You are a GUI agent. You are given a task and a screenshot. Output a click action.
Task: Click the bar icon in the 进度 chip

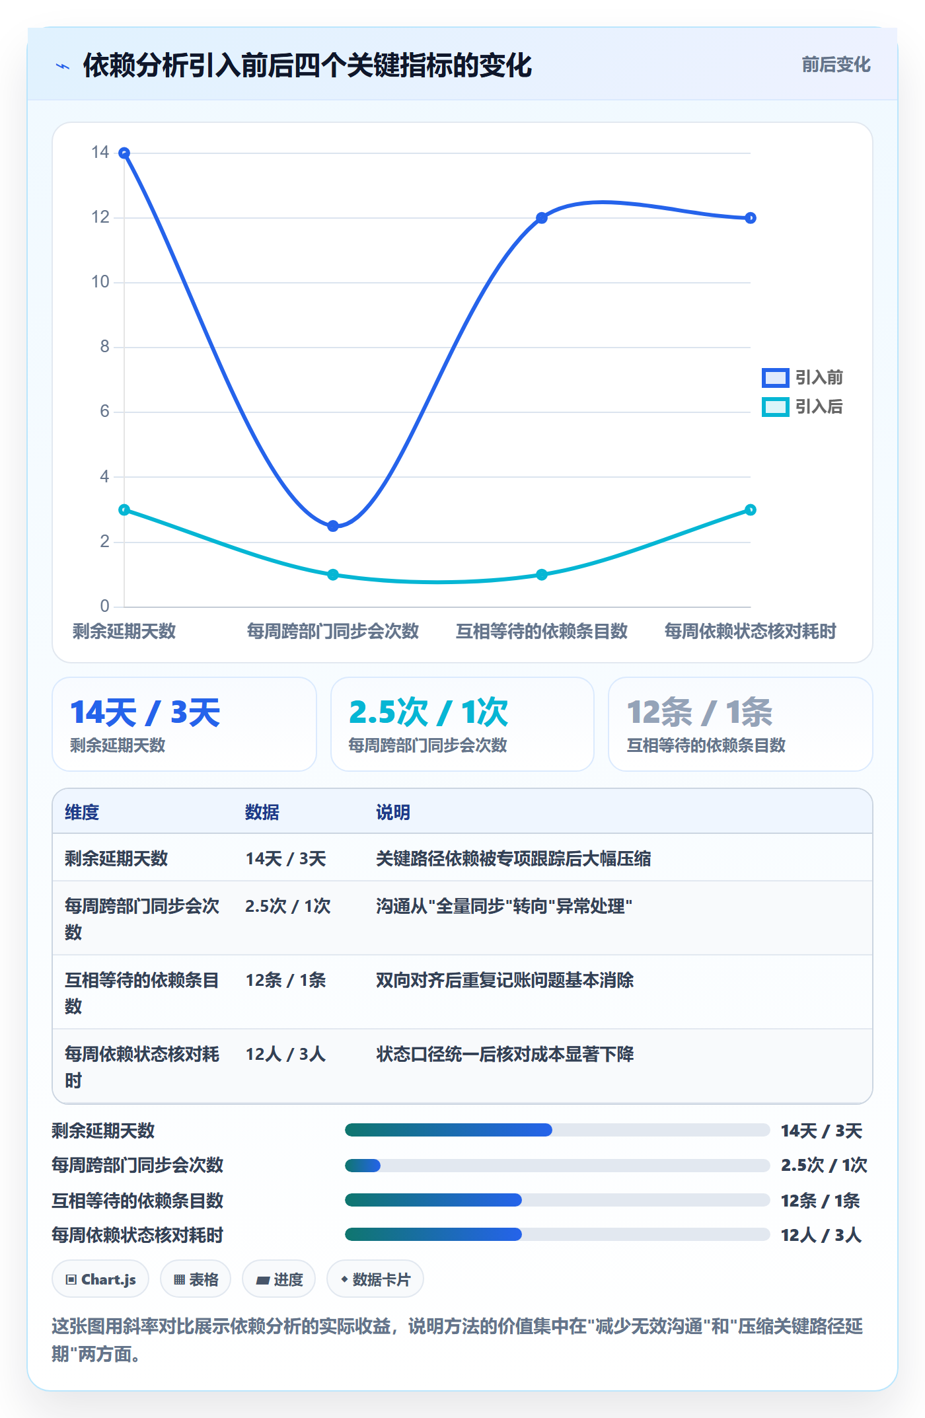[263, 1280]
